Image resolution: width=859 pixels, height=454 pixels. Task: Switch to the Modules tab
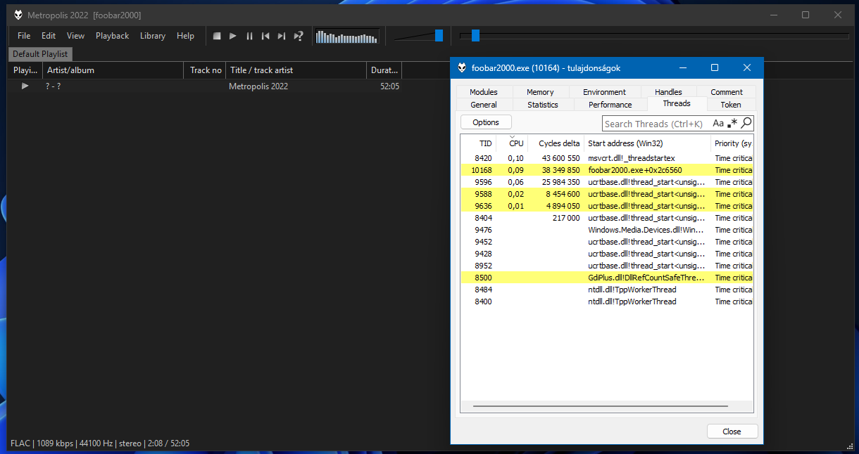click(x=484, y=92)
